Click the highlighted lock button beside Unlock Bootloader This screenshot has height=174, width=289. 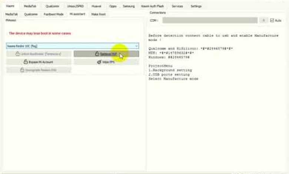click(106, 54)
